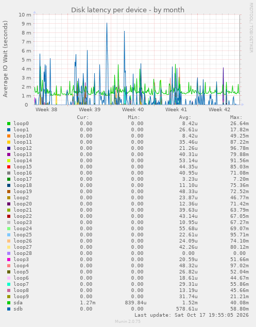This screenshot has width=256, height=327.
Task: Click the 'Average IO Wait (seconds)' axis label
Action: [5, 59]
